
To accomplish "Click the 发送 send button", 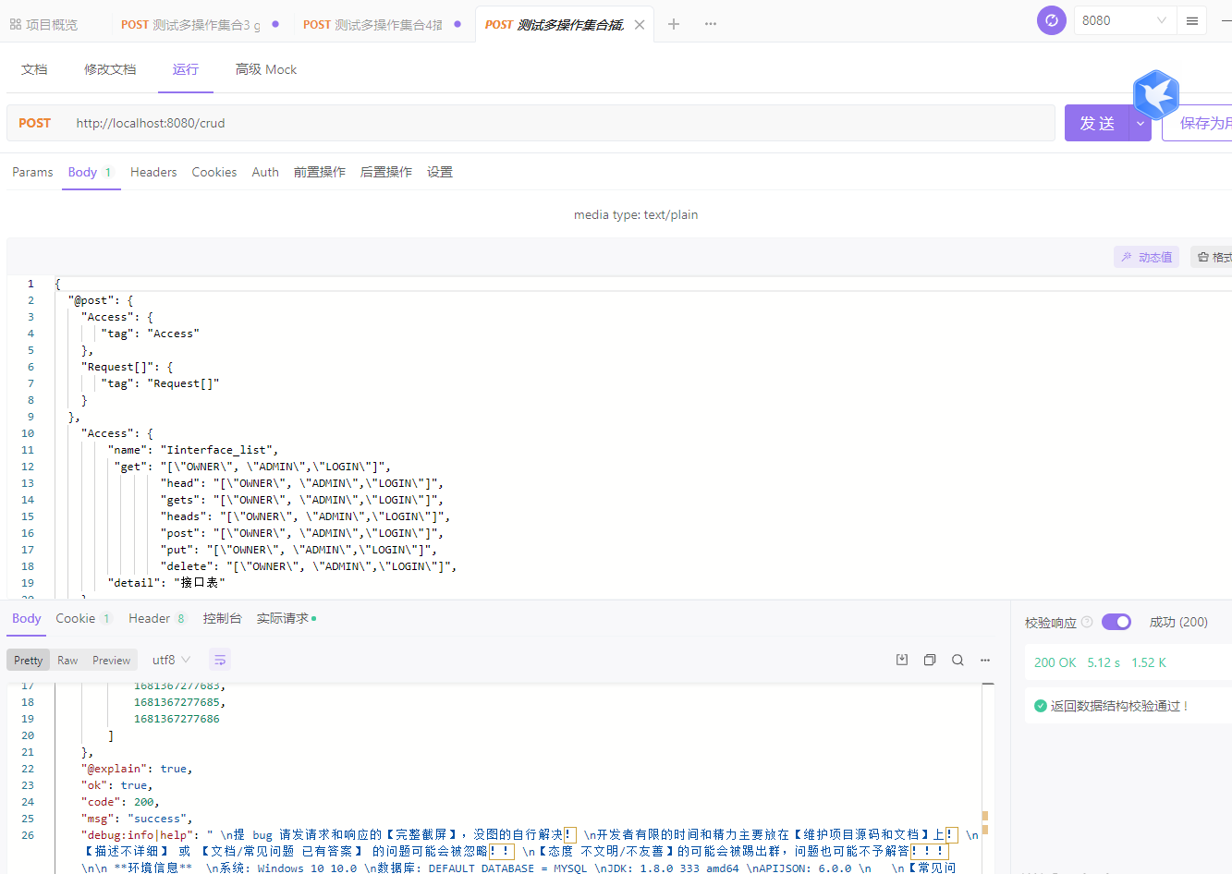I will click(x=1097, y=123).
